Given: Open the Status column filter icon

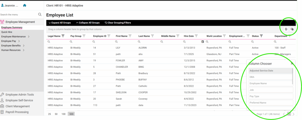Looking at the screenshot, I should coord(261,36).
